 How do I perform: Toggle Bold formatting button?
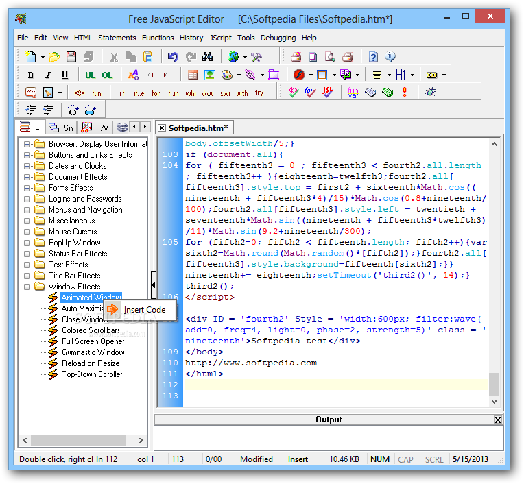(x=30, y=75)
